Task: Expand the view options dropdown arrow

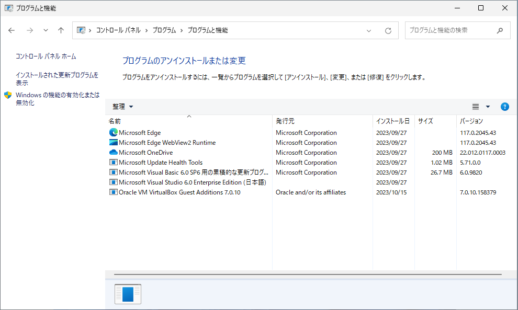Action: tap(488, 107)
